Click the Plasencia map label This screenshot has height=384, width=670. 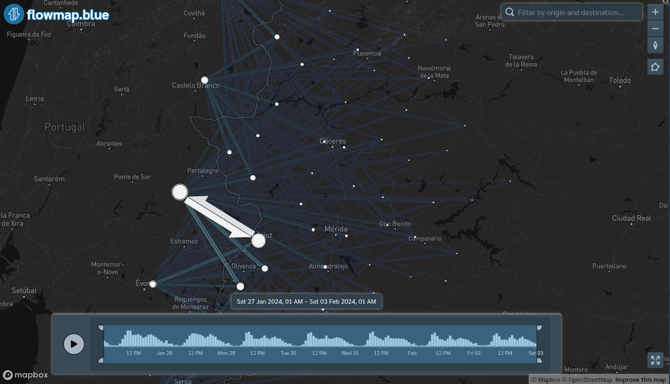pos(367,53)
